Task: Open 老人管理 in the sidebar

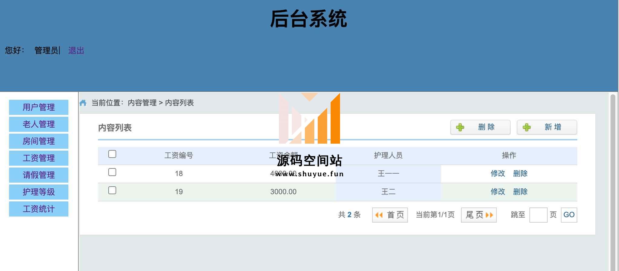Action: (x=39, y=124)
